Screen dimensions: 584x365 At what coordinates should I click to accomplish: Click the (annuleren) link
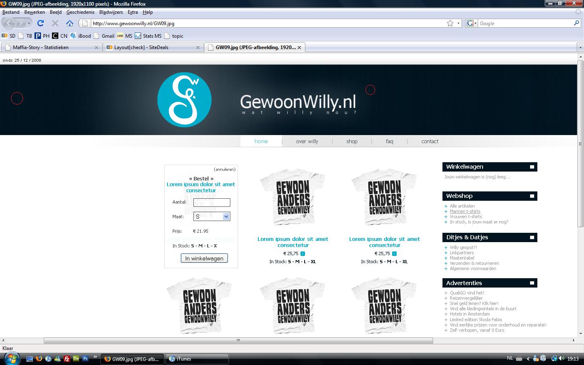click(225, 169)
